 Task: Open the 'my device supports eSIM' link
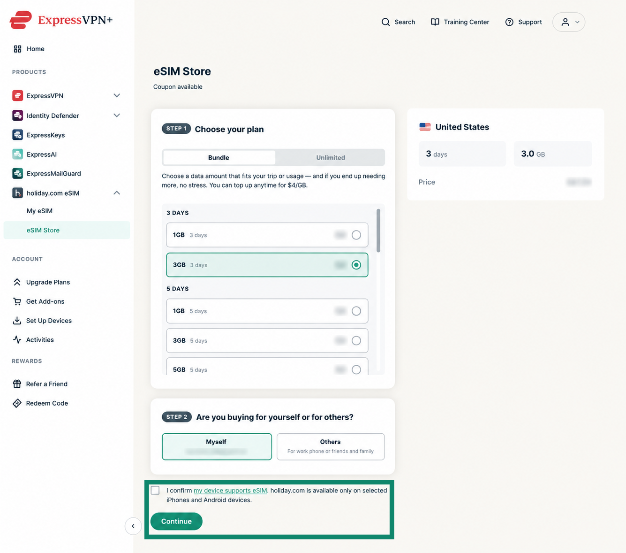(x=230, y=491)
